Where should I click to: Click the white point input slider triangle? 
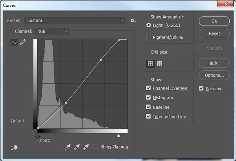pyautogui.click(x=119, y=136)
